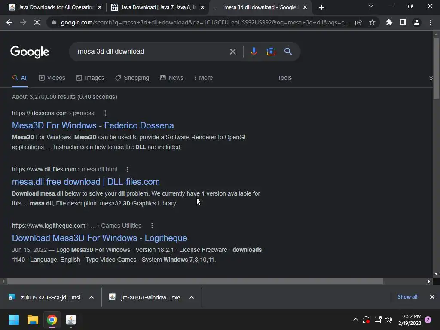Viewport: 440px width, 330px height.
Task: Open options for fdossena.com result
Action: click(x=105, y=113)
